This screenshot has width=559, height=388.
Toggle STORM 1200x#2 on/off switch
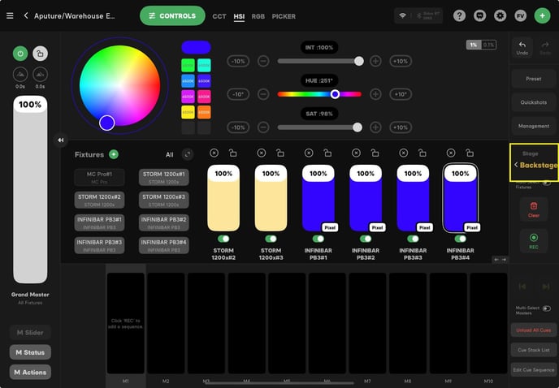223,239
